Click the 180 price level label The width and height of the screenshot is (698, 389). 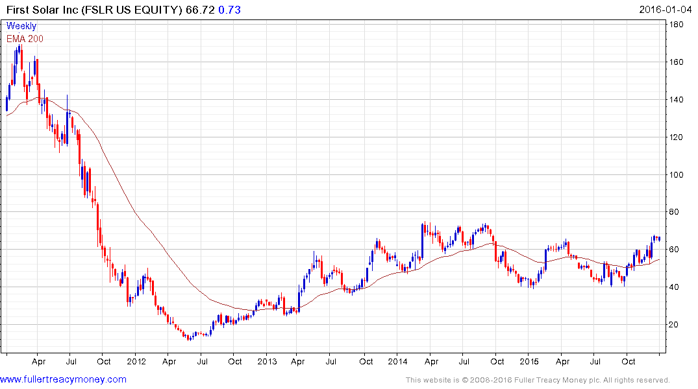click(x=676, y=25)
